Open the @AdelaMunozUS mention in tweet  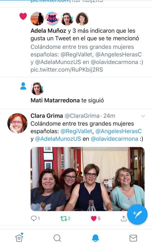pos(58,139)
